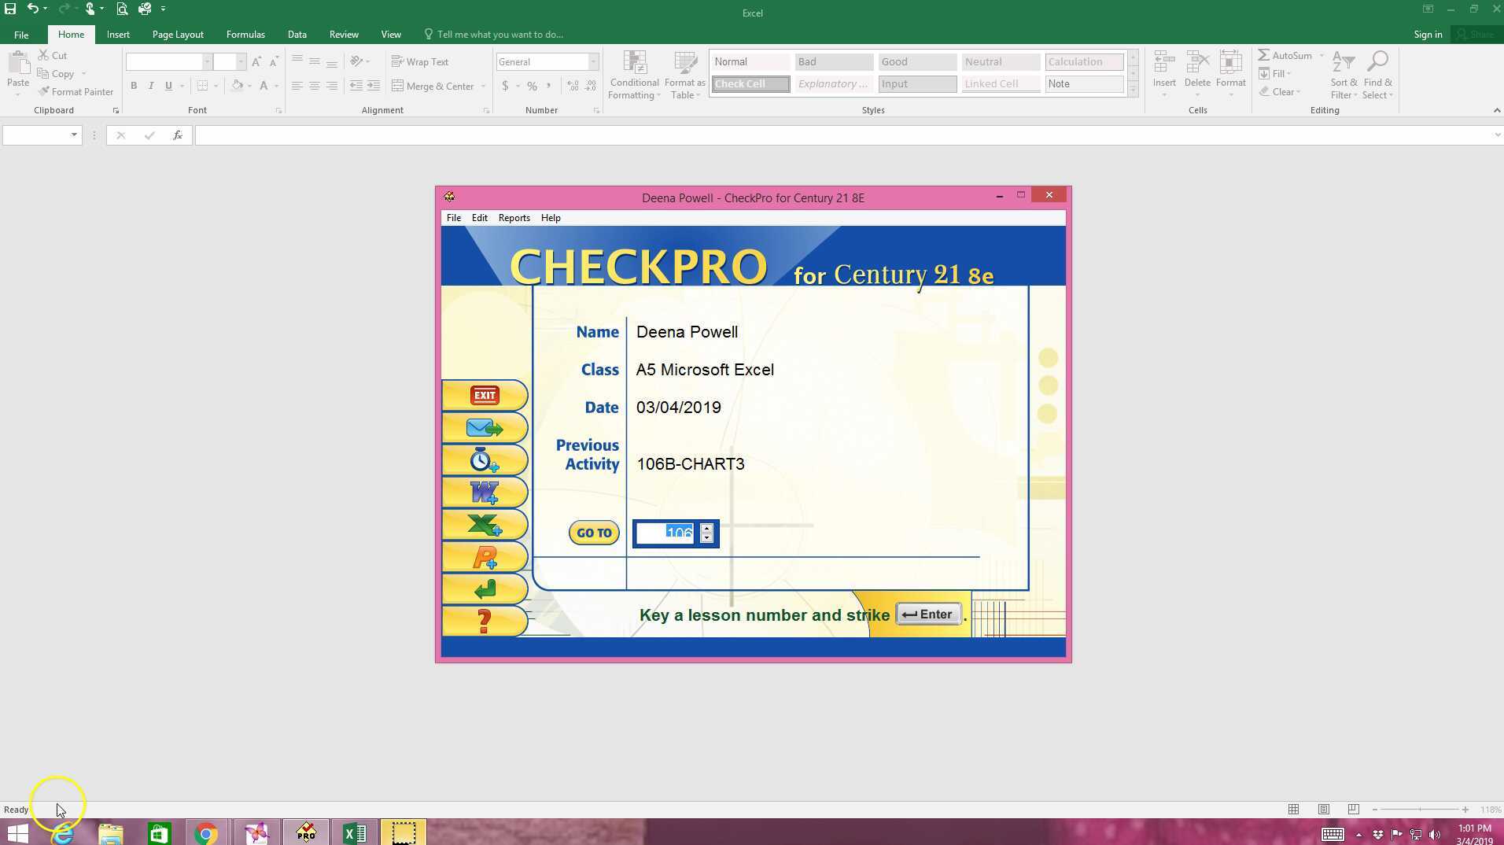Screen dimensions: 1504x845
Task: Open the Font name dropdown
Action: coord(207,61)
